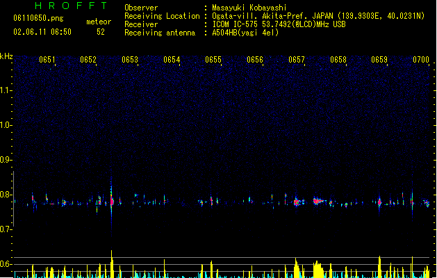Click the tallest yellow intensity bar after 0652
The width and height of the screenshot is (437, 278).
(x=112, y=264)
